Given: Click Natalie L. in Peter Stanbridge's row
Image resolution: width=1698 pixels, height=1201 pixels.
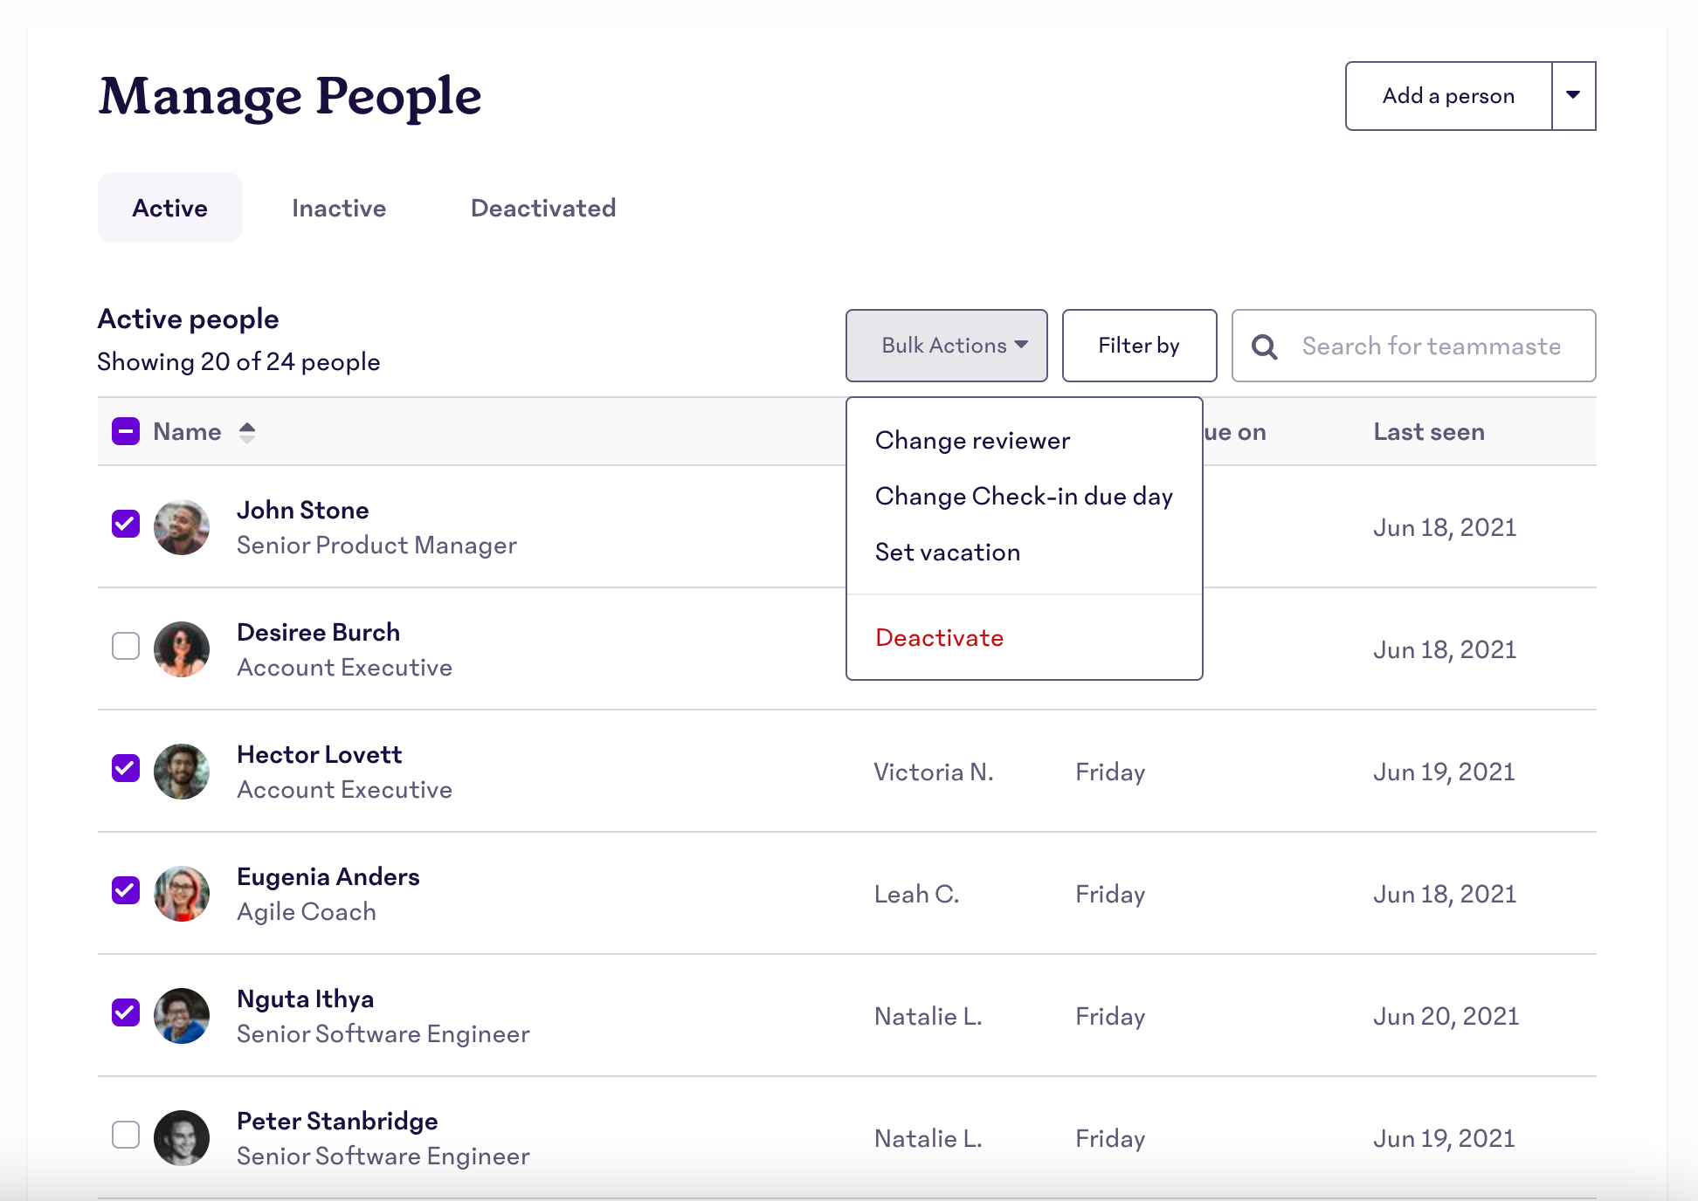Looking at the screenshot, I should [928, 1139].
